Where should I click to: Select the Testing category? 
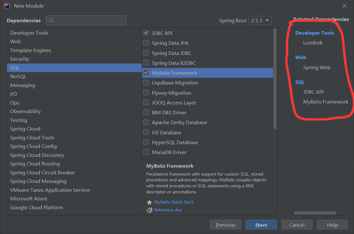tap(74, 120)
